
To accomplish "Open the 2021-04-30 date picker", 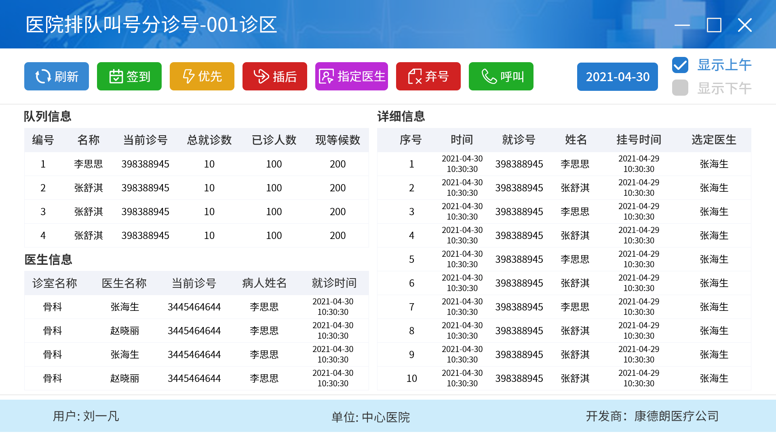I will click(617, 77).
